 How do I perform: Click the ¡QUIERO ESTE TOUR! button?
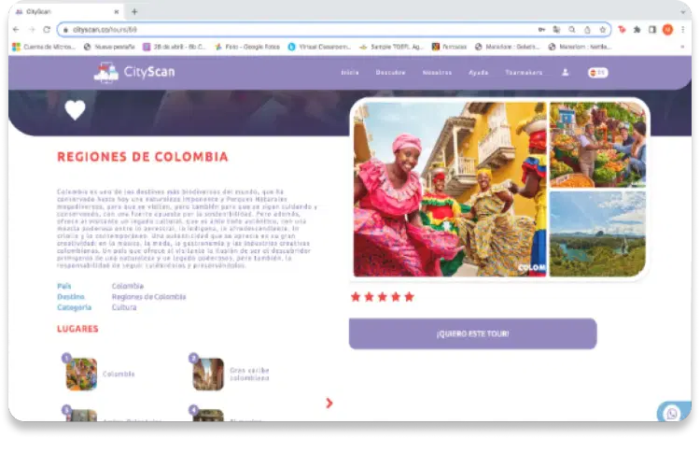click(473, 333)
